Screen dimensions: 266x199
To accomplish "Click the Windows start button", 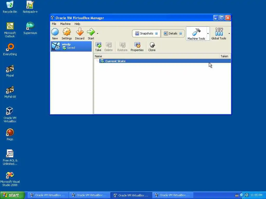I will [12, 195].
